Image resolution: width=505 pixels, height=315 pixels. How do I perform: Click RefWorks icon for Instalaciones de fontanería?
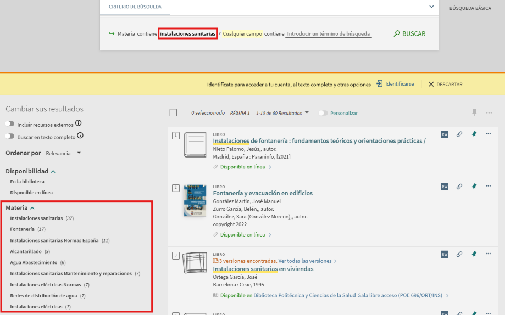(445, 134)
